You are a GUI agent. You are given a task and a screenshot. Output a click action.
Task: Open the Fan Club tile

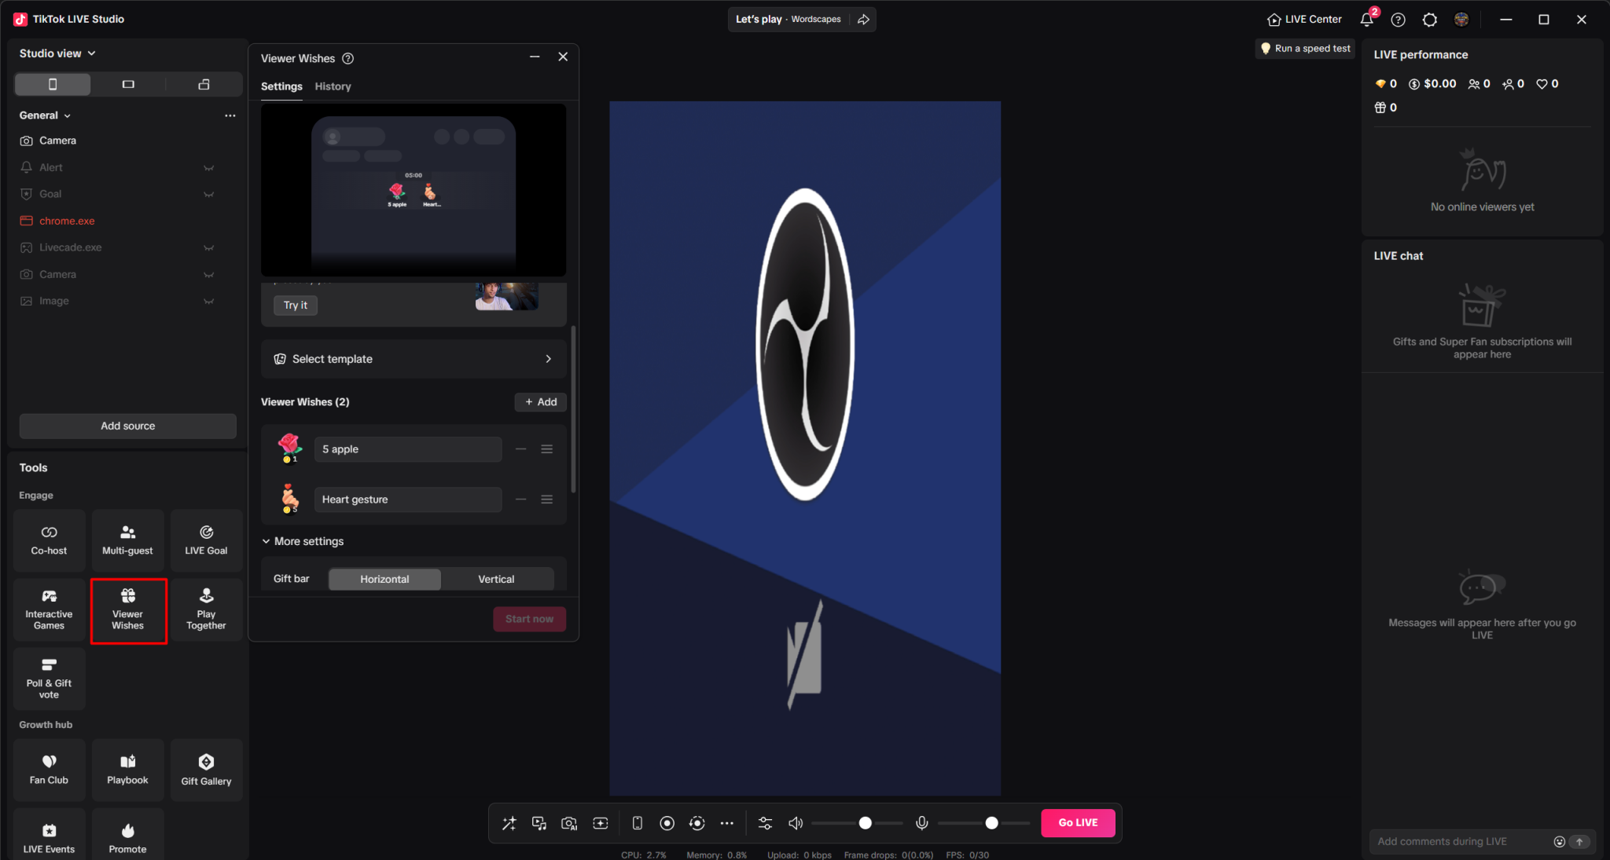click(x=49, y=770)
